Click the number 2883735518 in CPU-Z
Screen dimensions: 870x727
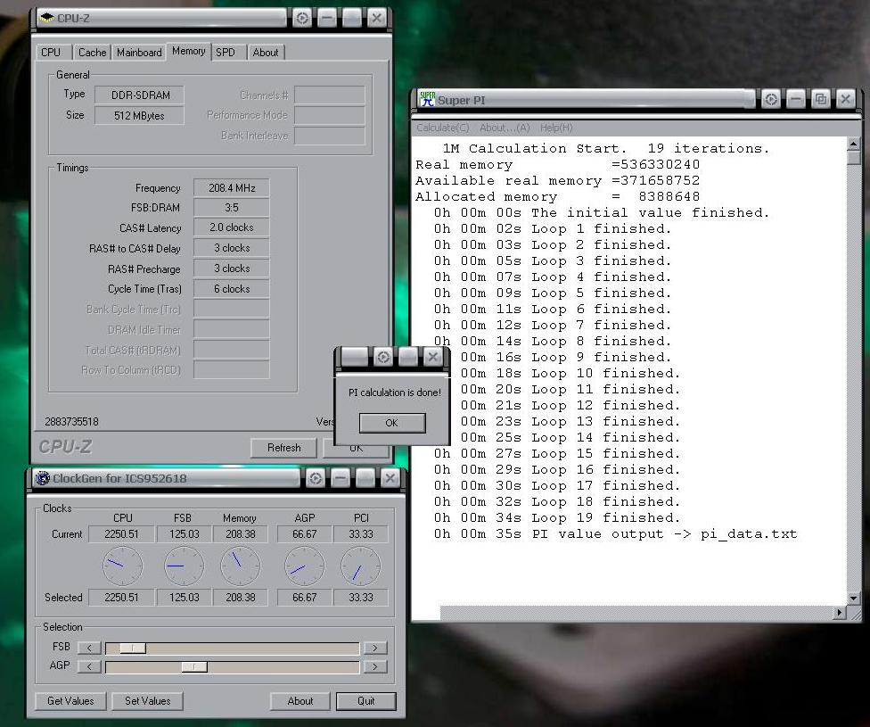tap(71, 422)
